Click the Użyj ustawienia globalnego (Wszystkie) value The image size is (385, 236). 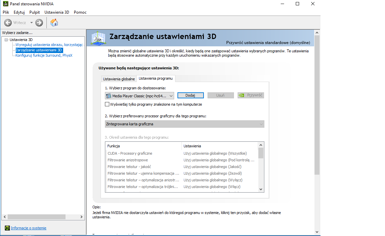215,153
